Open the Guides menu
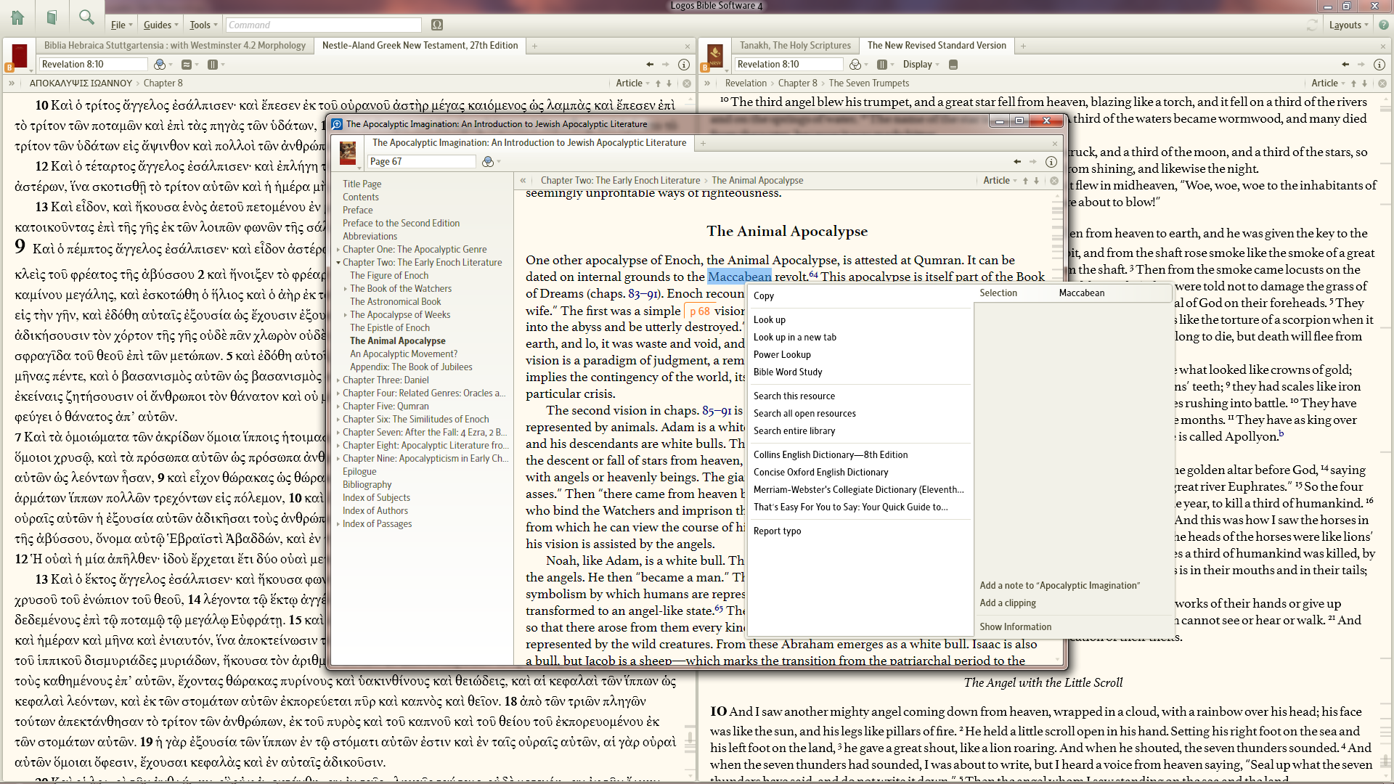 pos(161,25)
